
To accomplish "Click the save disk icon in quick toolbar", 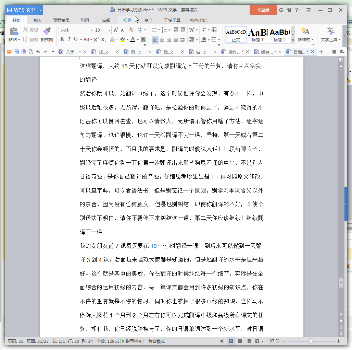I will (x=17, y=52).
